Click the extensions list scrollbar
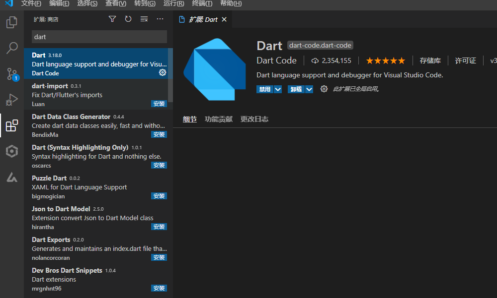497x298 pixels. click(170, 75)
